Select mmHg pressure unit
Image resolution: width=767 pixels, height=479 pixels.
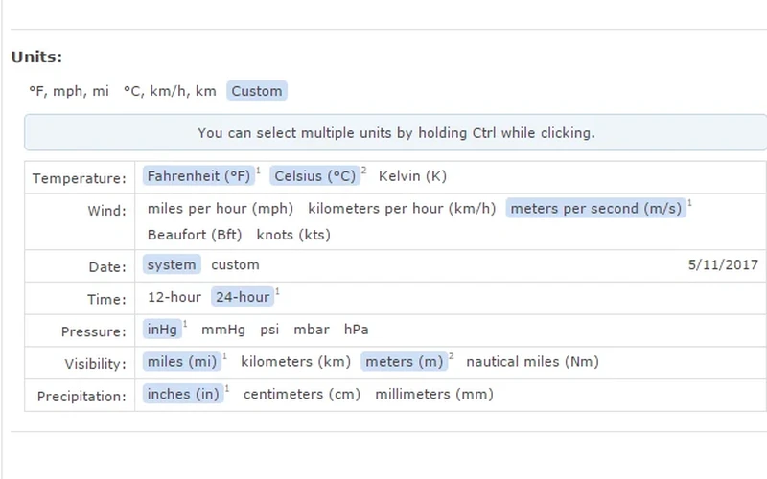[x=223, y=329]
